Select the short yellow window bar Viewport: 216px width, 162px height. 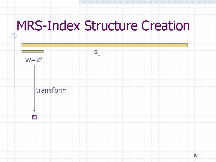(32, 52)
